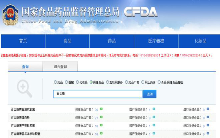Select the 药品 radio button
Screen dimensions: 220x138
pyautogui.click(x=55, y=82)
